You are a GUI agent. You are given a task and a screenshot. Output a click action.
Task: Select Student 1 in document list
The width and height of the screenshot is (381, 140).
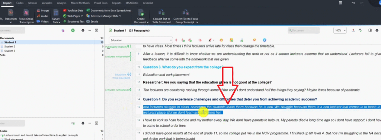pos(52,42)
